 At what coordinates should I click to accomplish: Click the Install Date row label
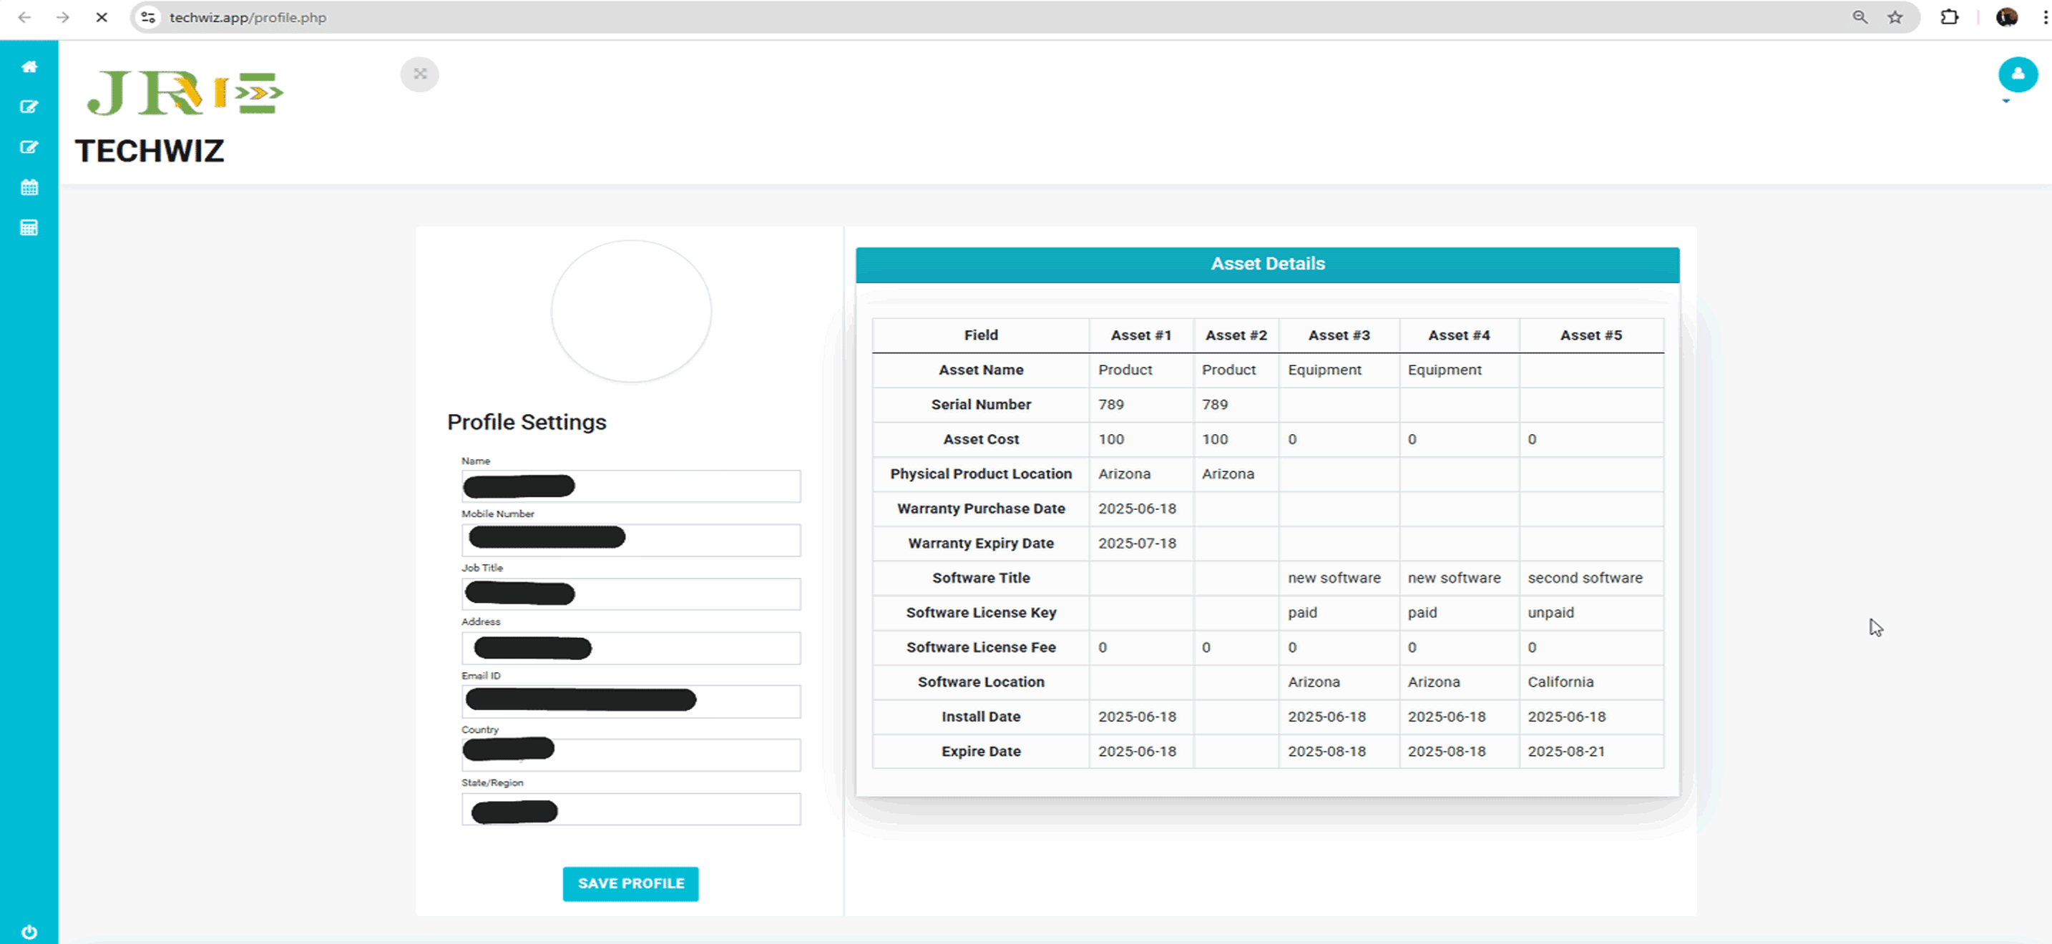981,717
